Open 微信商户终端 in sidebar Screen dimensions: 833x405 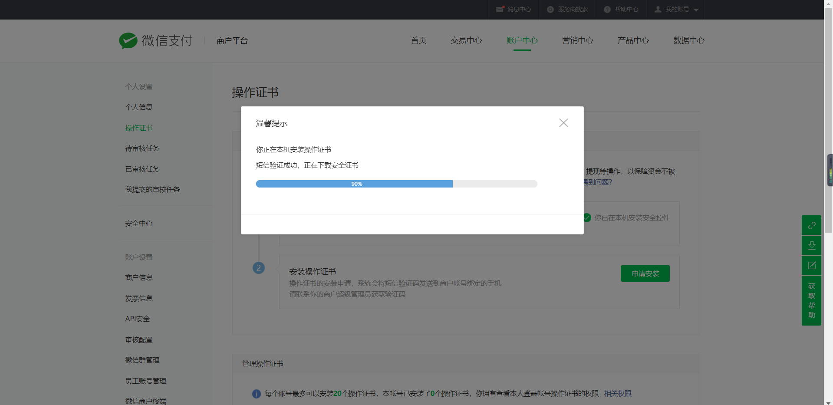pos(146,401)
